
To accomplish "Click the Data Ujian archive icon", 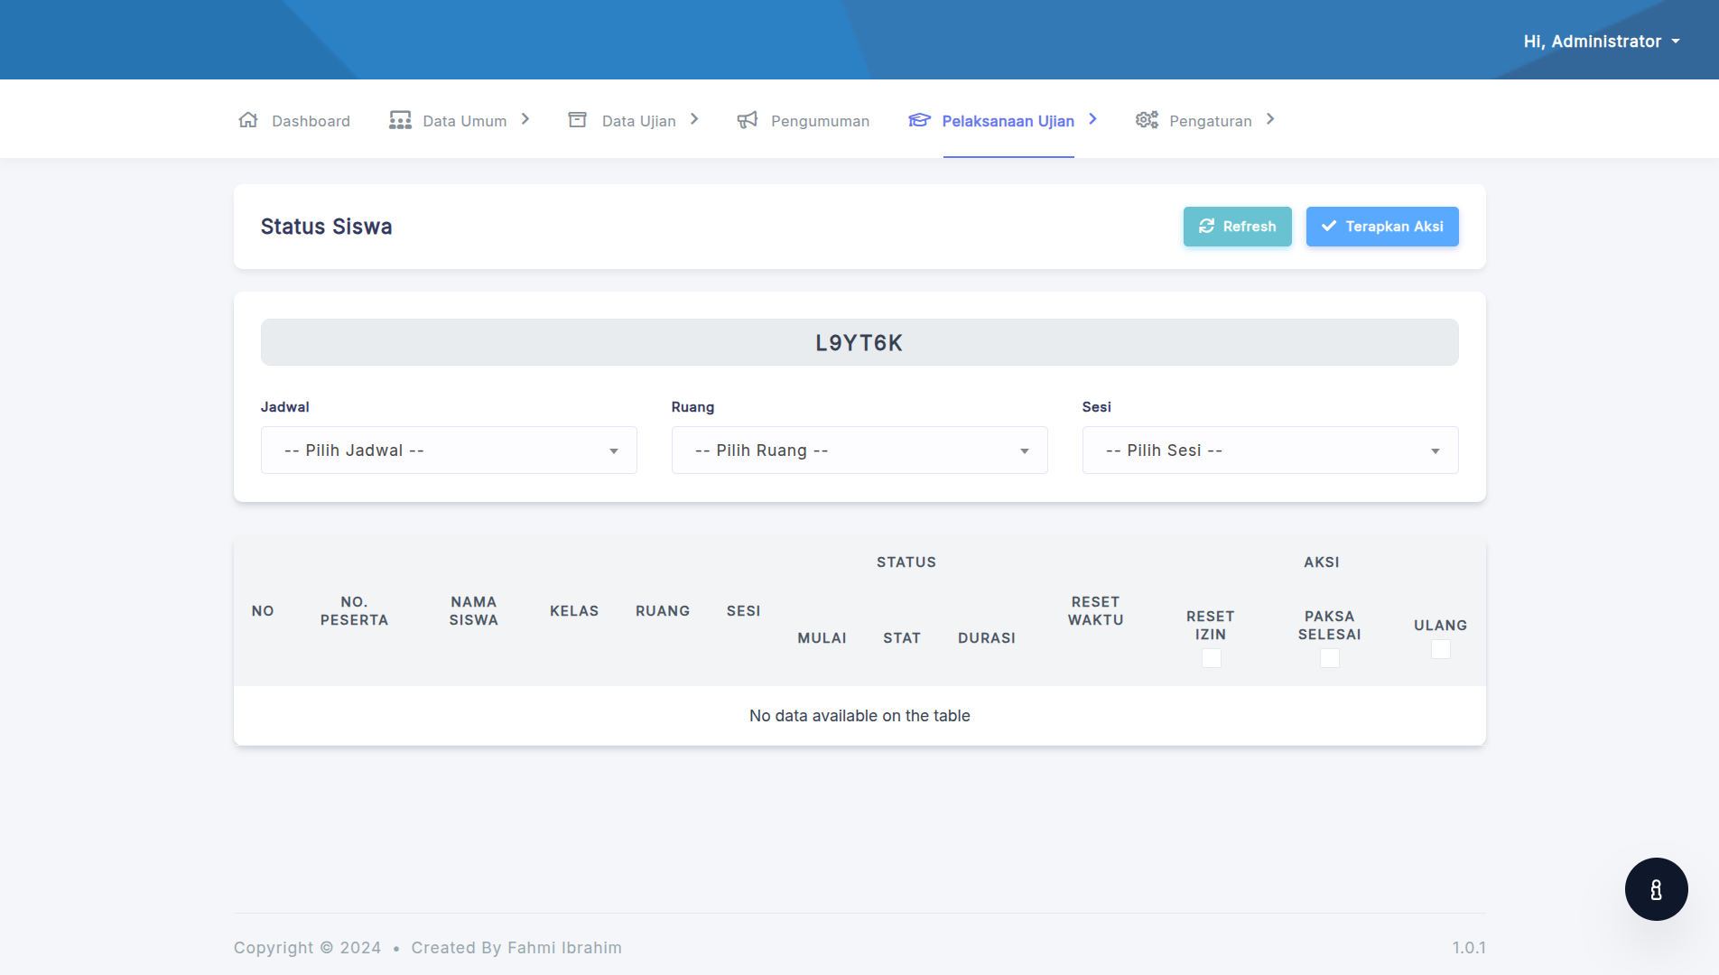I will pos(578,120).
